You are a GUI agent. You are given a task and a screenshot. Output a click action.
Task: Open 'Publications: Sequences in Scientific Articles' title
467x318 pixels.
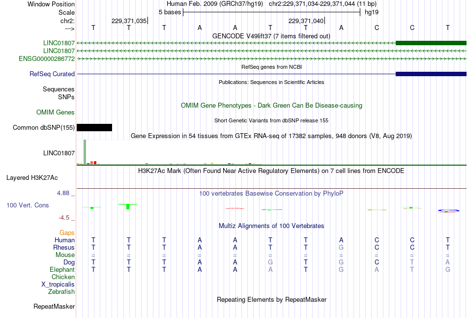pos(271,82)
